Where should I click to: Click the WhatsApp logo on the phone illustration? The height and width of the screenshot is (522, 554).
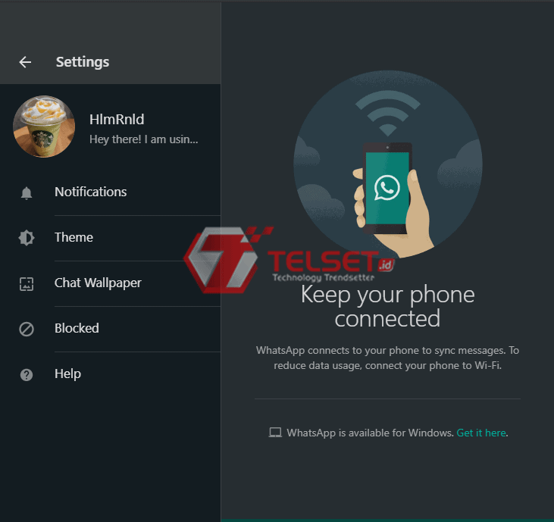tap(387, 187)
